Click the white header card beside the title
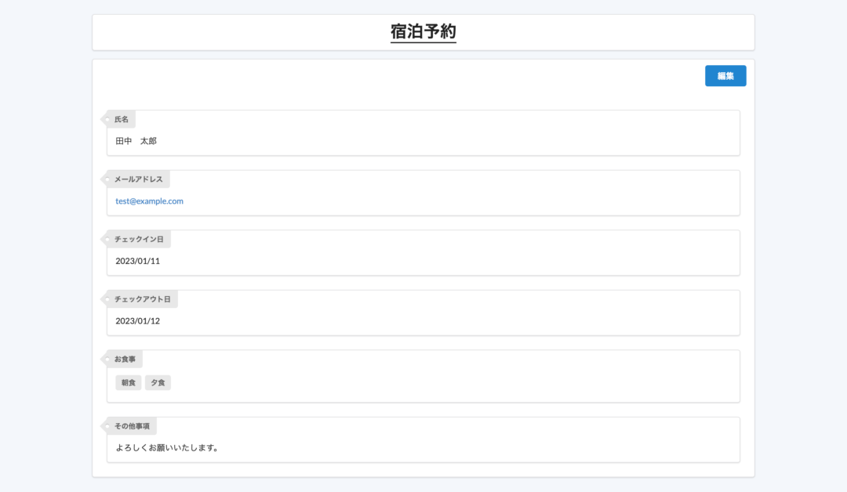The image size is (847, 492). (x=627, y=32)
